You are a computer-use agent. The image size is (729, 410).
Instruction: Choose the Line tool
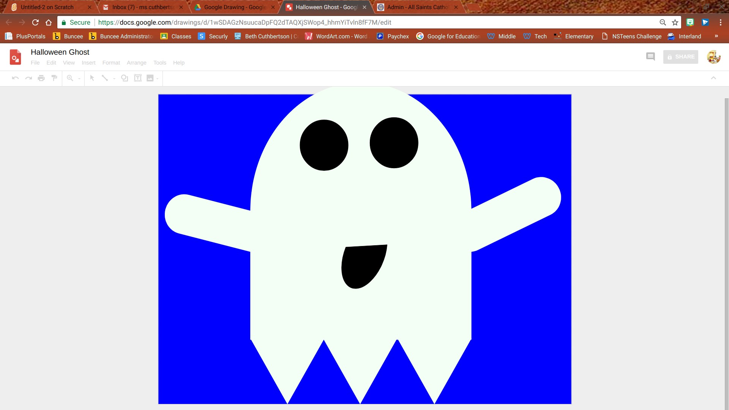click(x=105, y=78)
